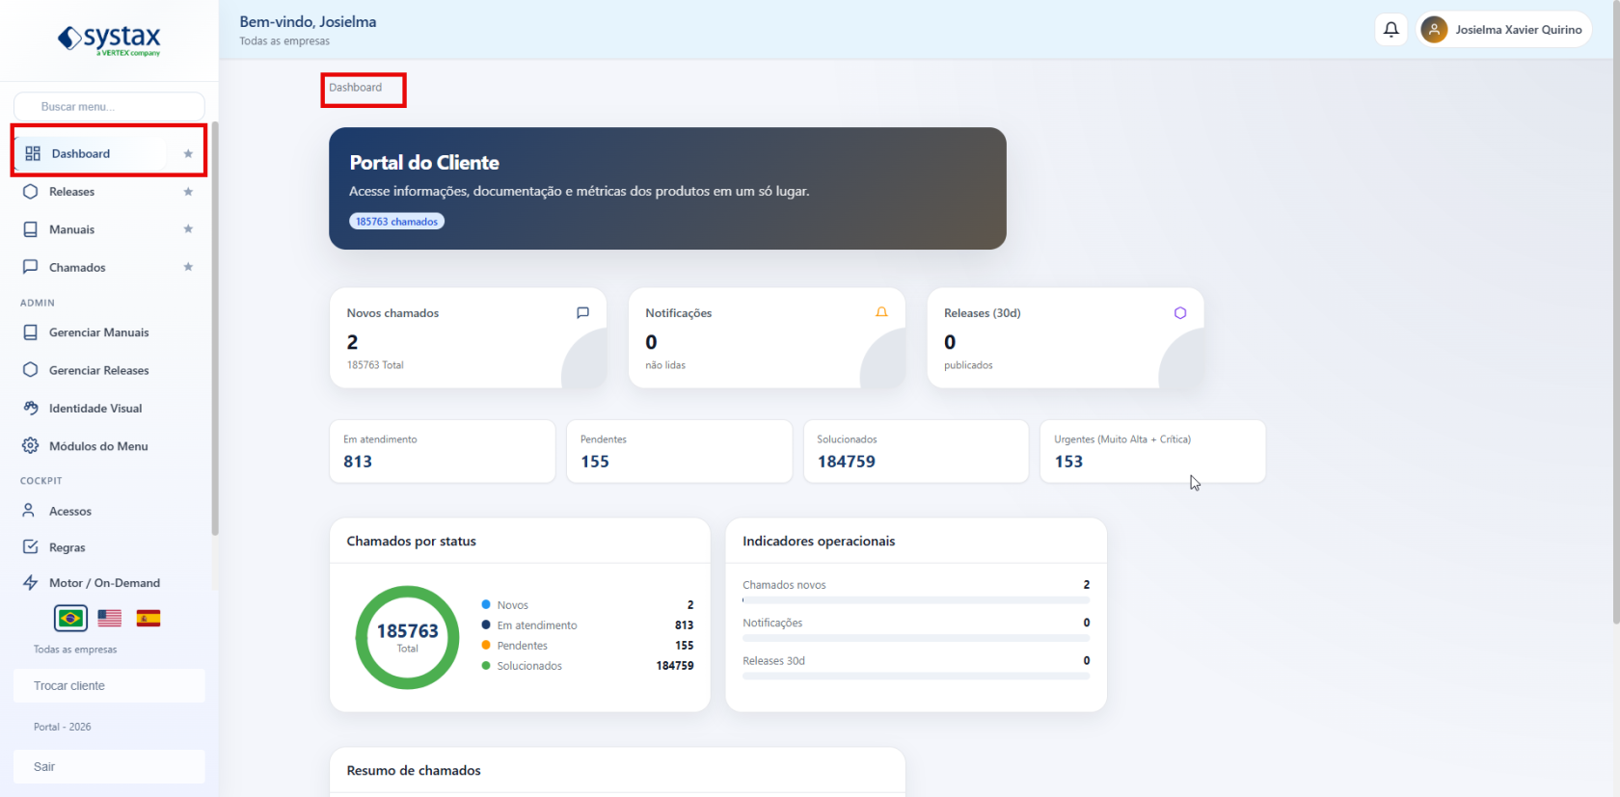Switch language with the Spain flag
The image size is (1620, 797).
148,618
